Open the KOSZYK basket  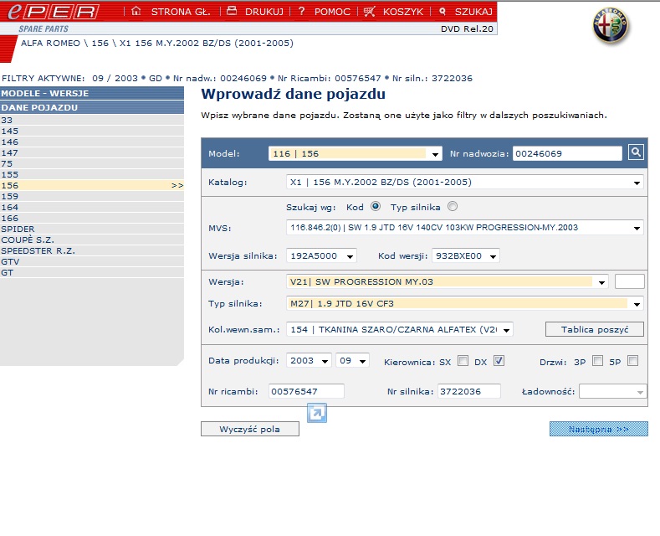pos(403,12)
